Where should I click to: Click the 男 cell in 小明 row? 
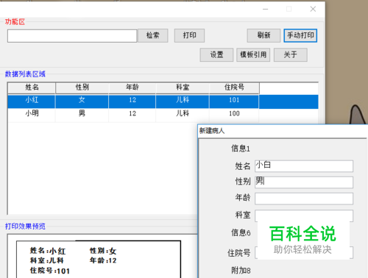click(x=82, y=115)
